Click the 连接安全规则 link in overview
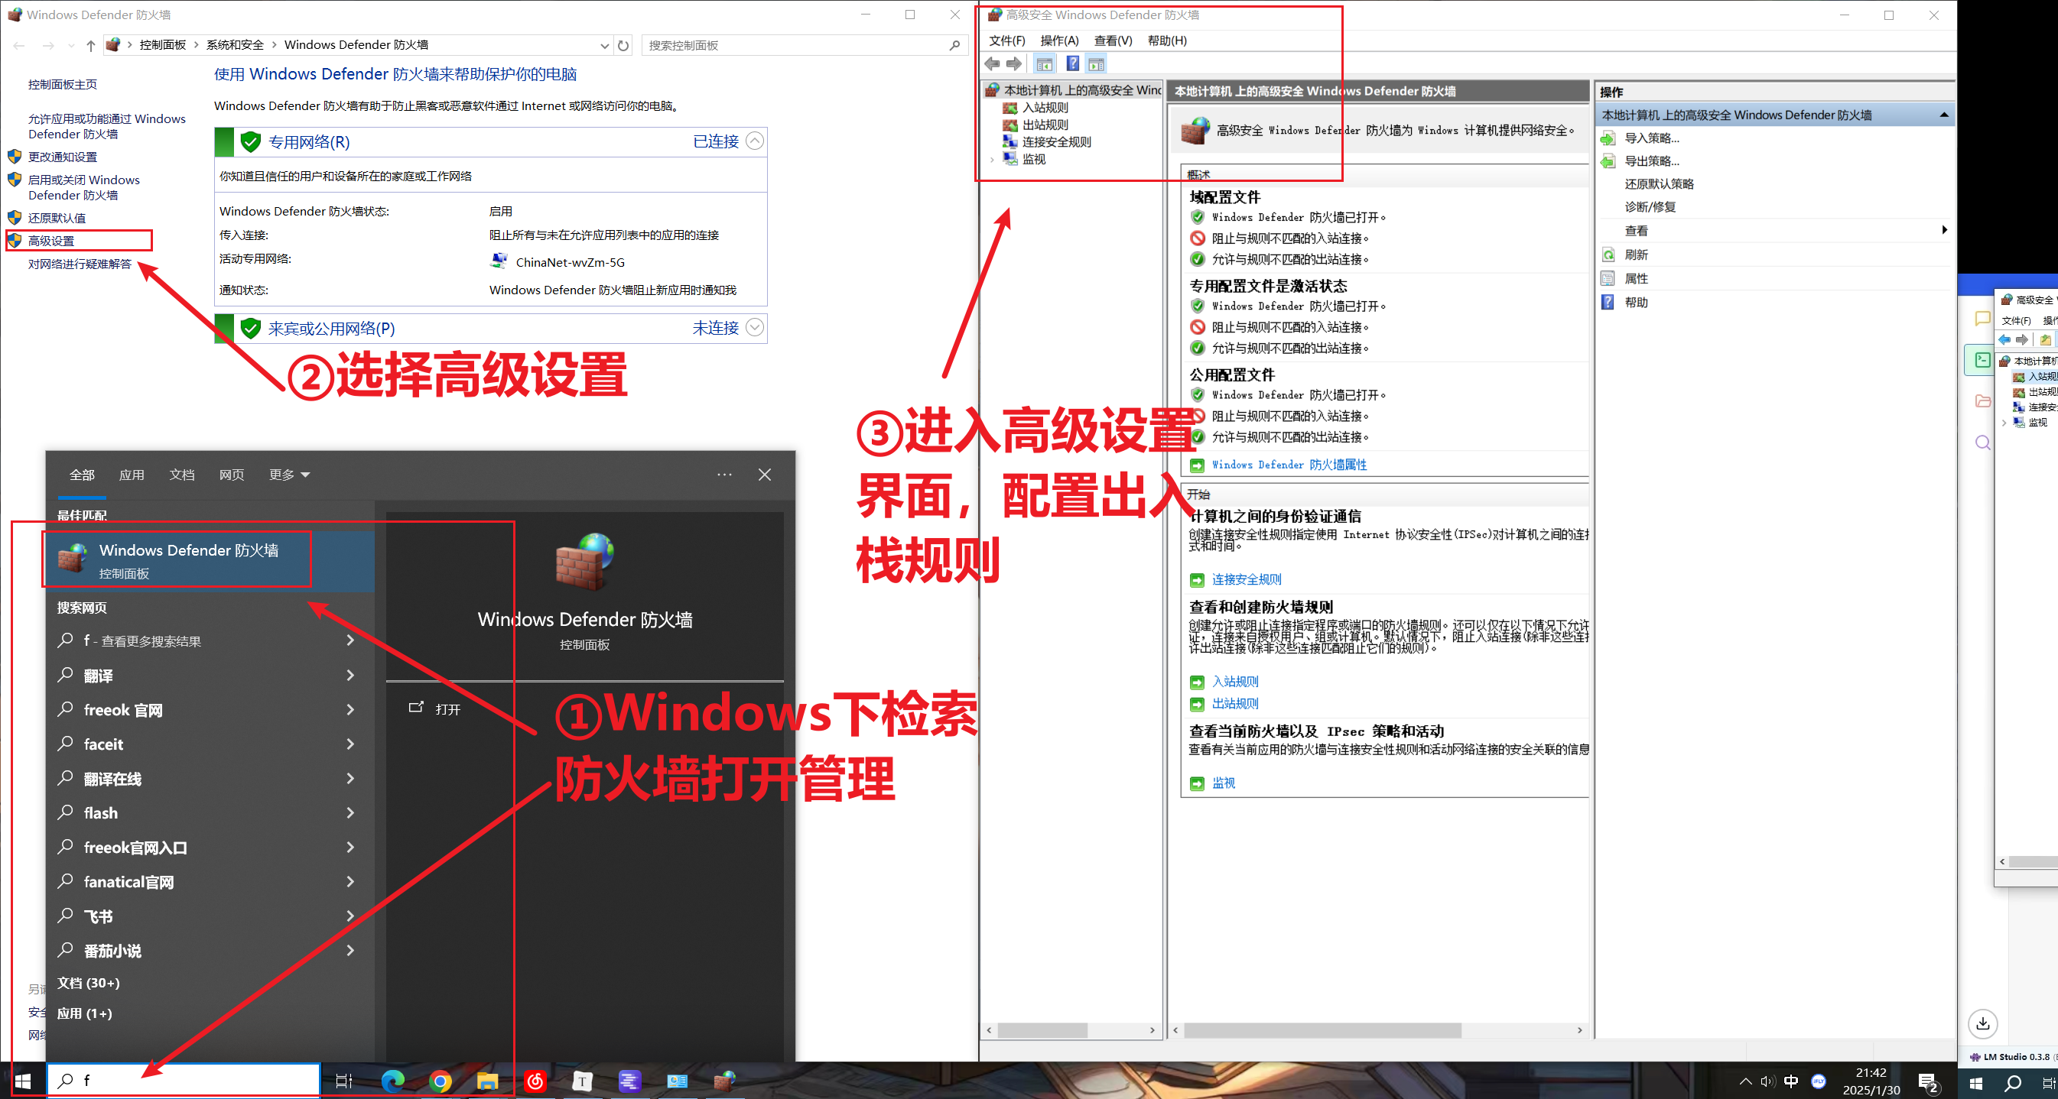Viewport: 2058px width, 1099px height. (1247, 579)
